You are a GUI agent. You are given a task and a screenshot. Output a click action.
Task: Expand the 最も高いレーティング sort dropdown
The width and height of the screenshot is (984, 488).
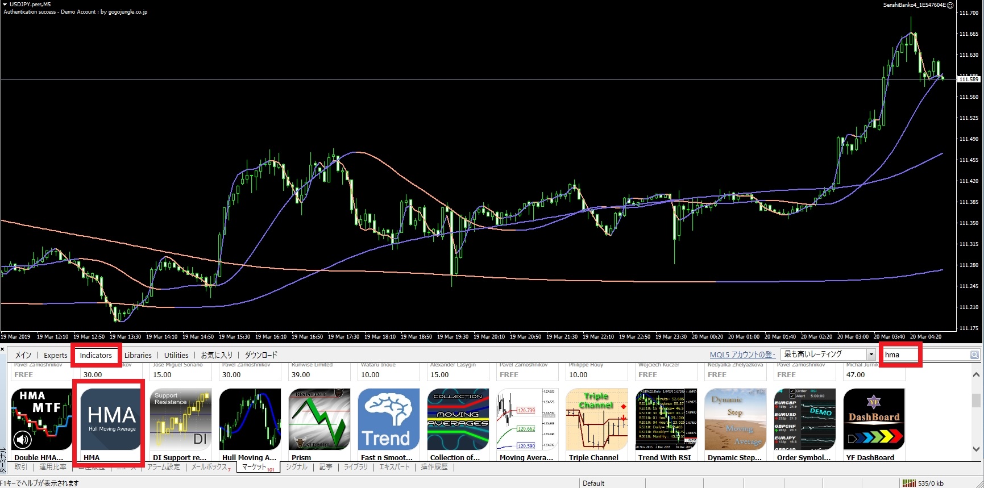pyautogui.click(x=870, y=354)
